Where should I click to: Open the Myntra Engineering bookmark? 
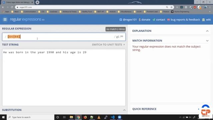point(181,12)
